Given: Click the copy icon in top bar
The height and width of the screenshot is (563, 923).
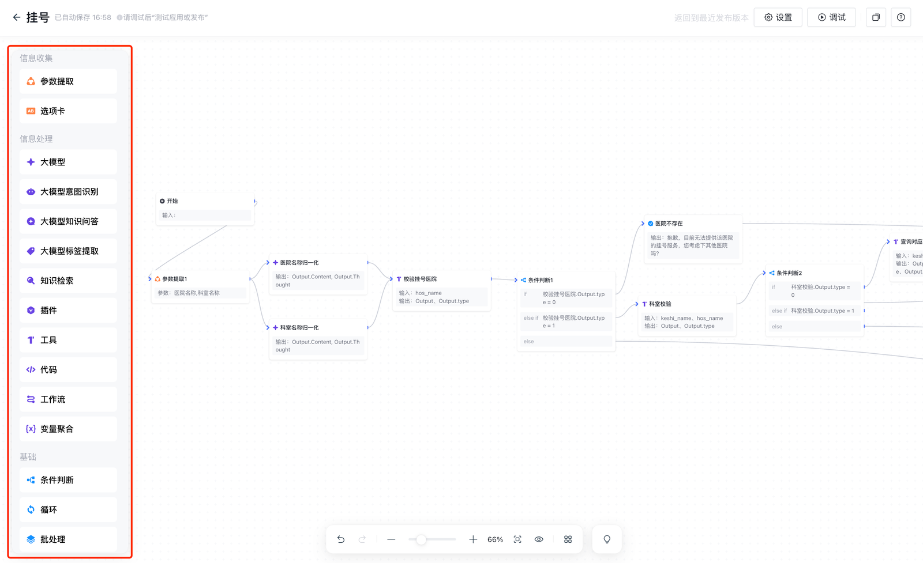Looking at the screenshot, I should [876, 17].
